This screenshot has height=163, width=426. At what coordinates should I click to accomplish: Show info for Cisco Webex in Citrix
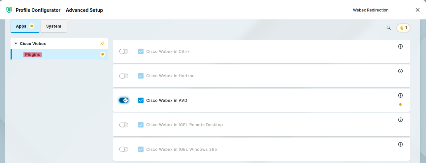point(400,47)
